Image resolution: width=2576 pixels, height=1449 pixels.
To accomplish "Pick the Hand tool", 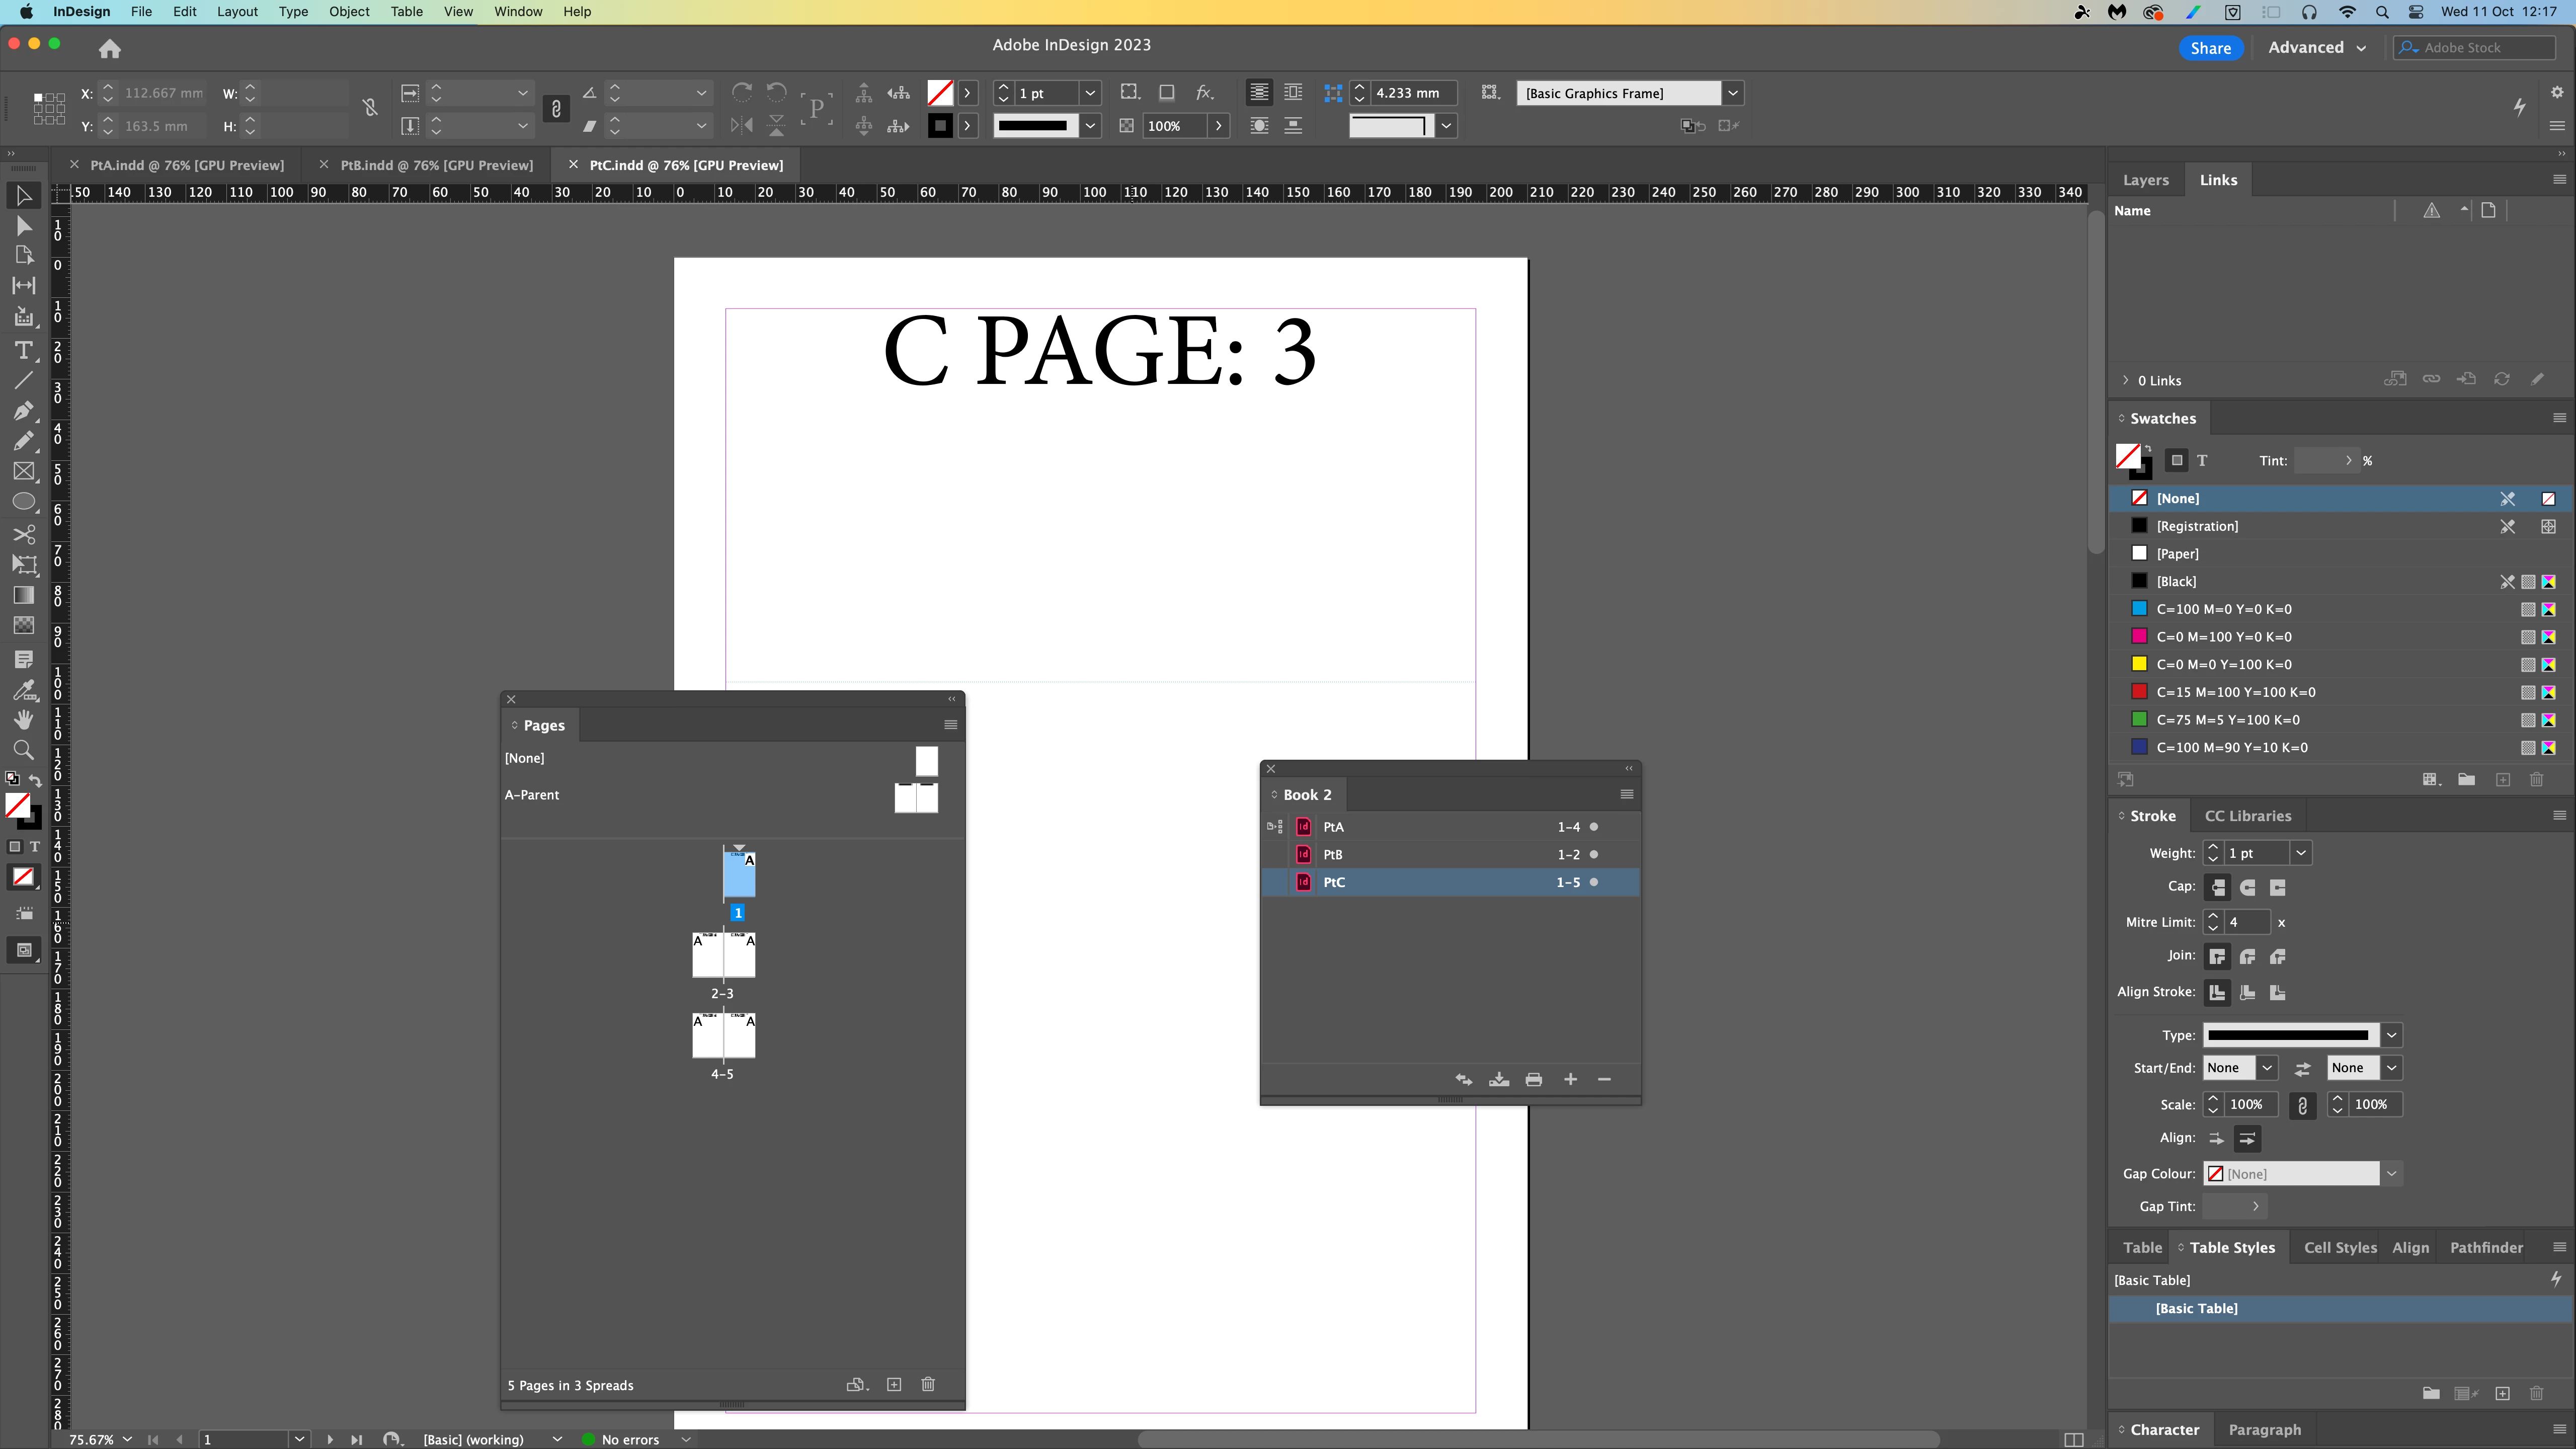I will tap(23, 720).
